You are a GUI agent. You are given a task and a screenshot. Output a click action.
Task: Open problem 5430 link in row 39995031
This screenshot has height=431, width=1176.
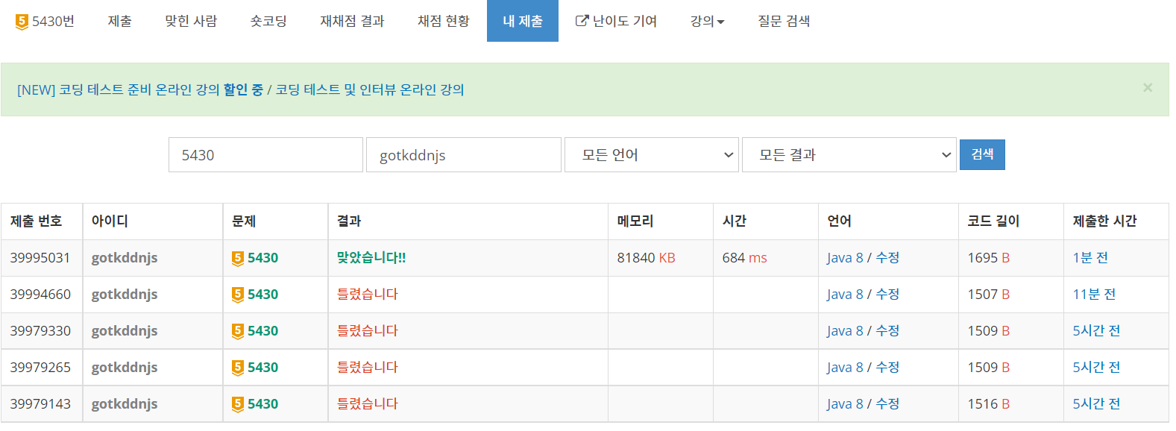(262, 258)
